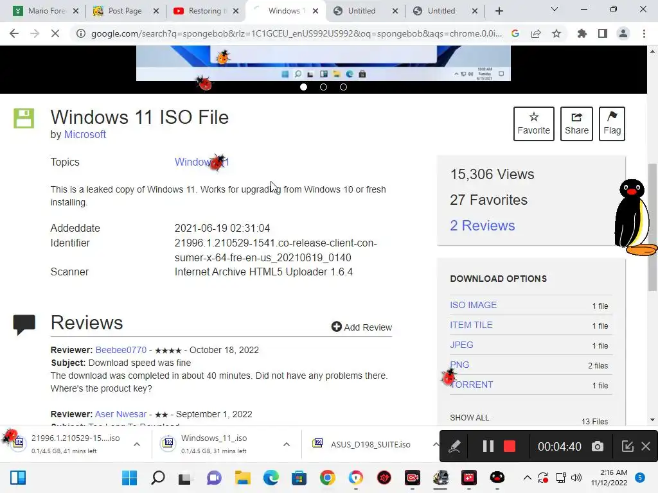
Task: Stop loading the page
Action: (x=55, y=33)
